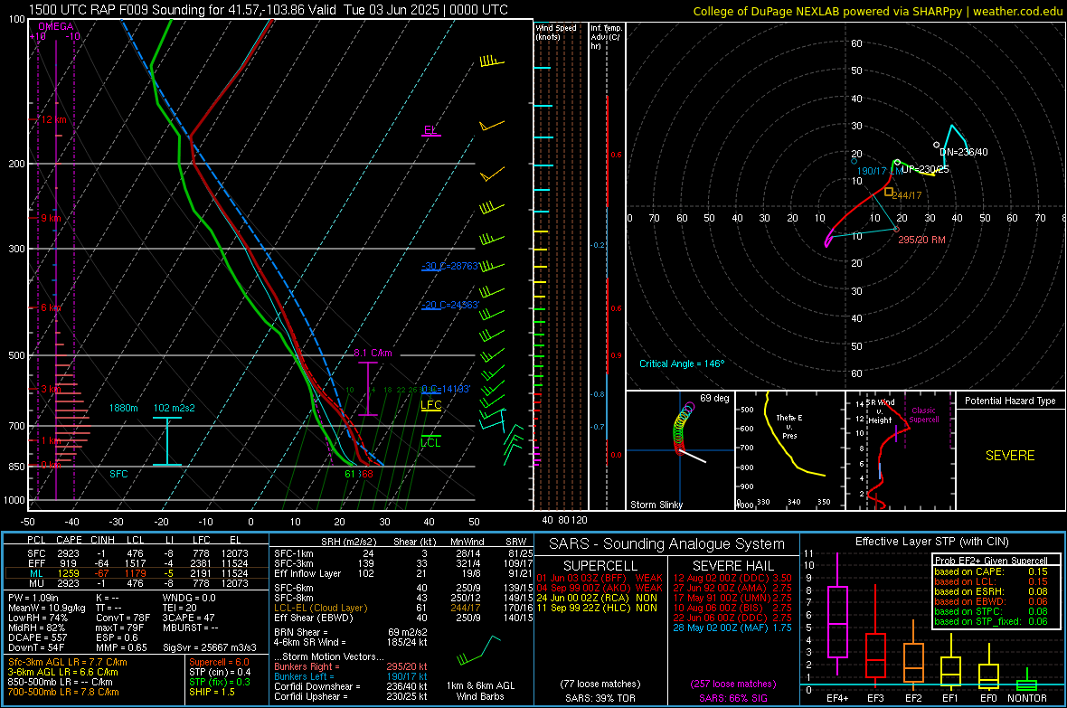Click the 28 May 02 00Z (MAF) hail analog
Viewport: 1067px width, 708px height.
coord(732,628)
